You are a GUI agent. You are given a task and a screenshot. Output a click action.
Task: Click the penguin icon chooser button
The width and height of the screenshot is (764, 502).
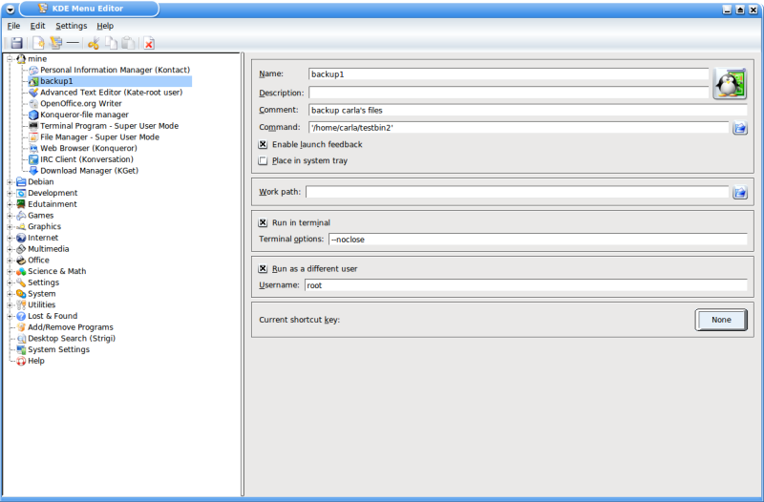(x=730, y=84)
